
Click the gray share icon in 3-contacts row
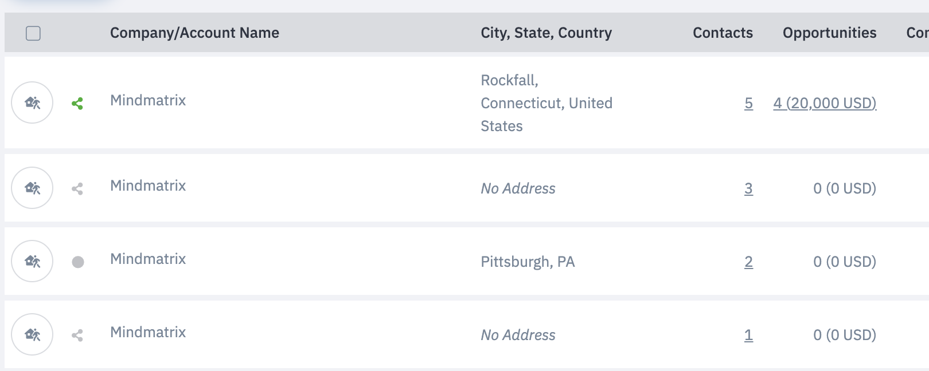(77, 189)
